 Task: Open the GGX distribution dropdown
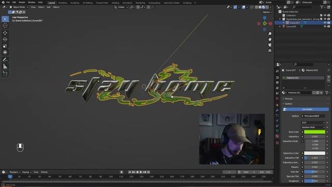point(313,123)
